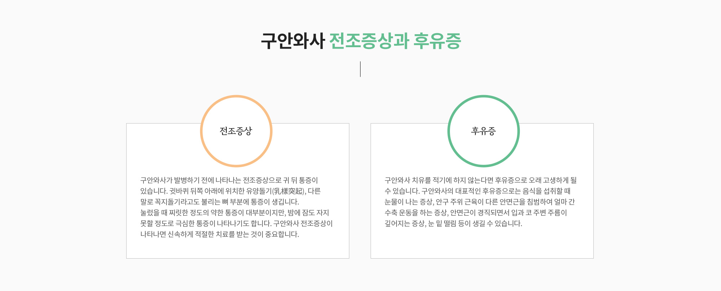Click the black 구안와사 heading text
The height and width of the screenshot is (291, 721).
point(293,41)
